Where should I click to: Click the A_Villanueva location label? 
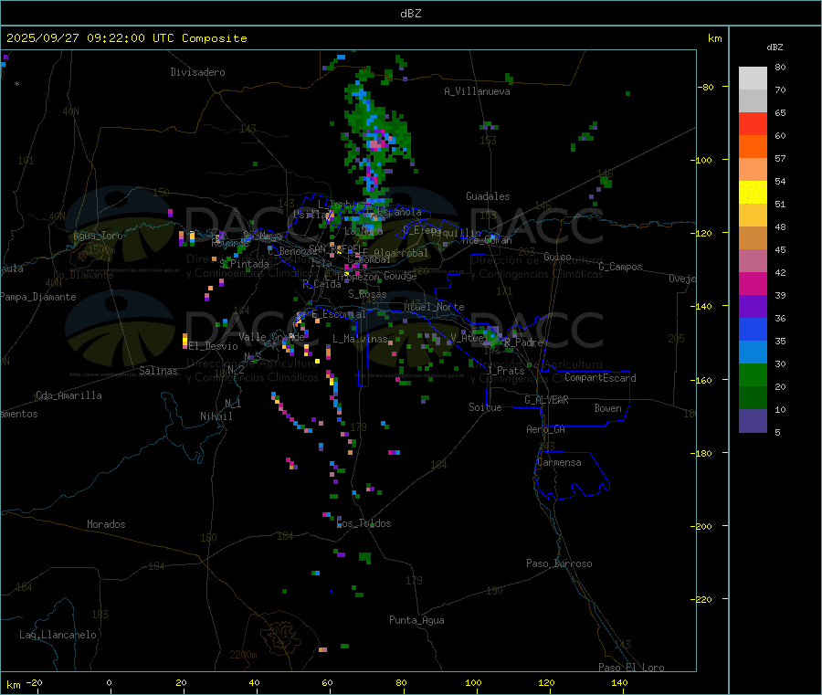477,91
